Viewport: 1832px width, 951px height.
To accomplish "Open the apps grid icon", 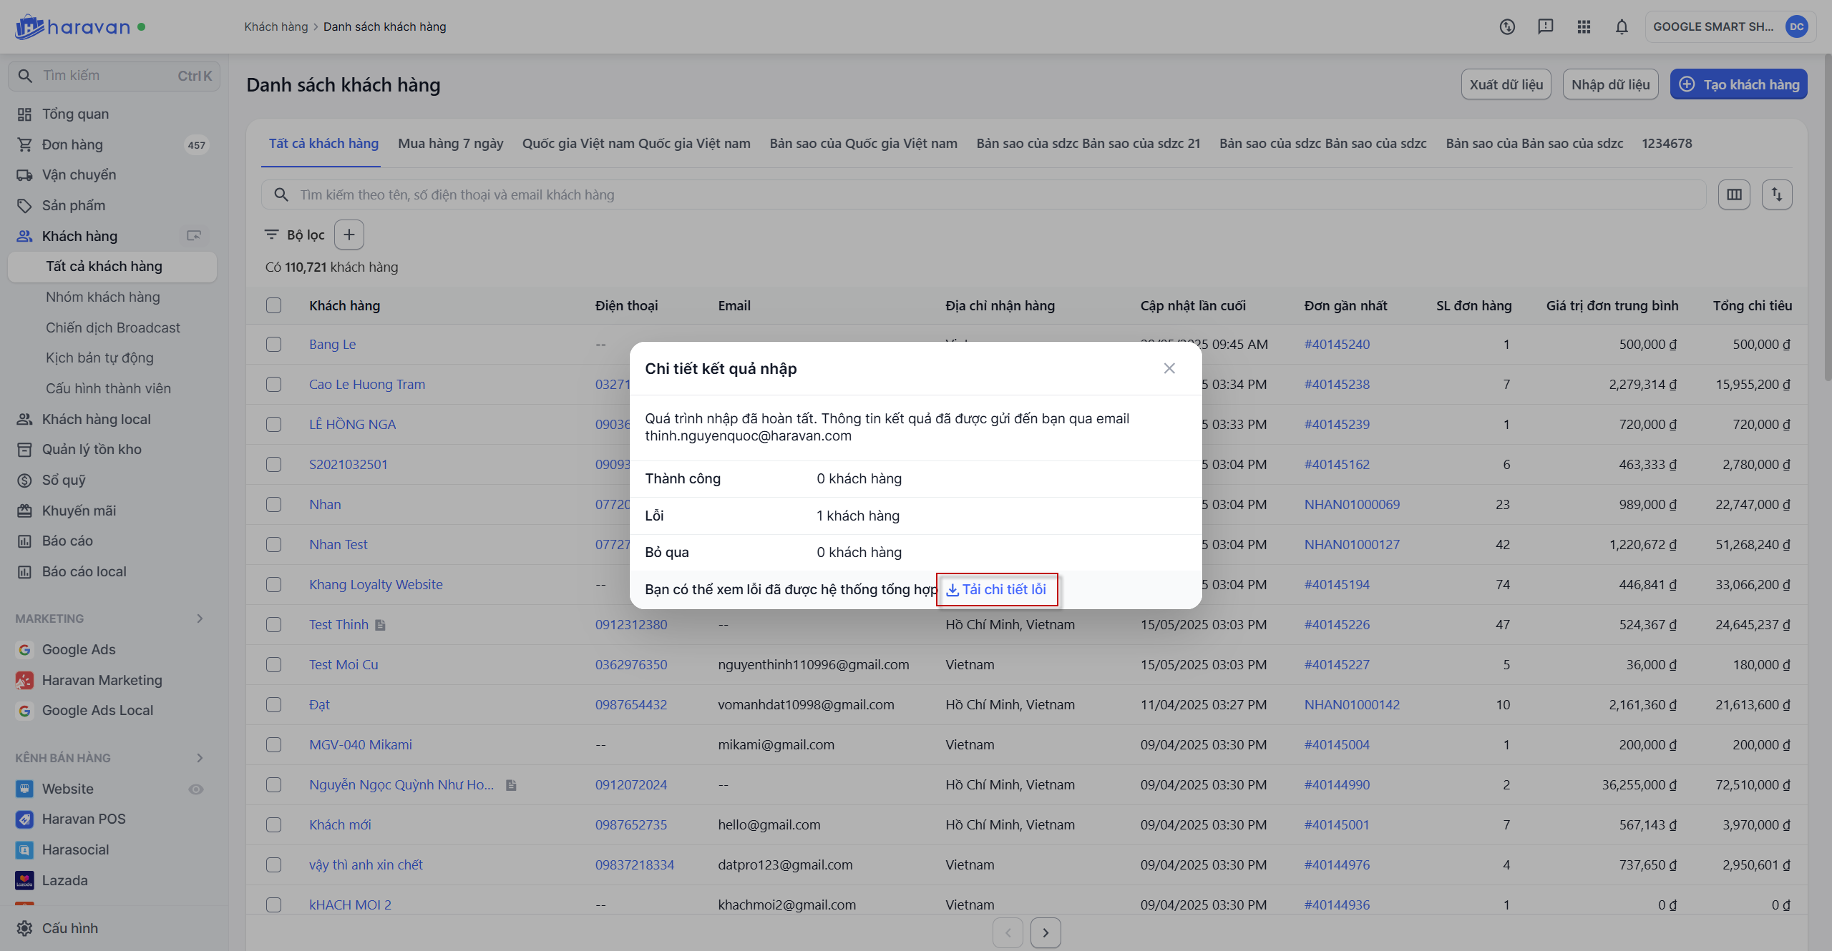I will tap(1584, 27).
